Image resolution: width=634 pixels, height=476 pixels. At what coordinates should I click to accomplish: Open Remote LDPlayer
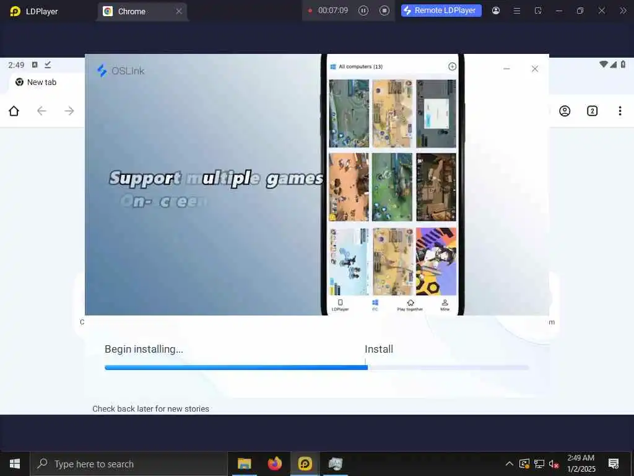tap(441, 11)
